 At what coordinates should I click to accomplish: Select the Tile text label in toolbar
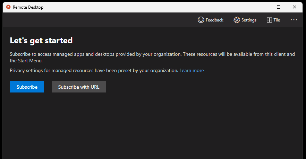tap(277, 20)
